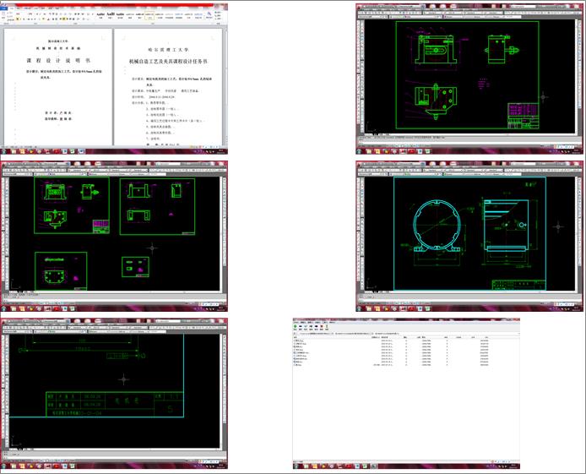
Task: Select the top-right sheet in four-sheet overview
Action: (157, 206)
